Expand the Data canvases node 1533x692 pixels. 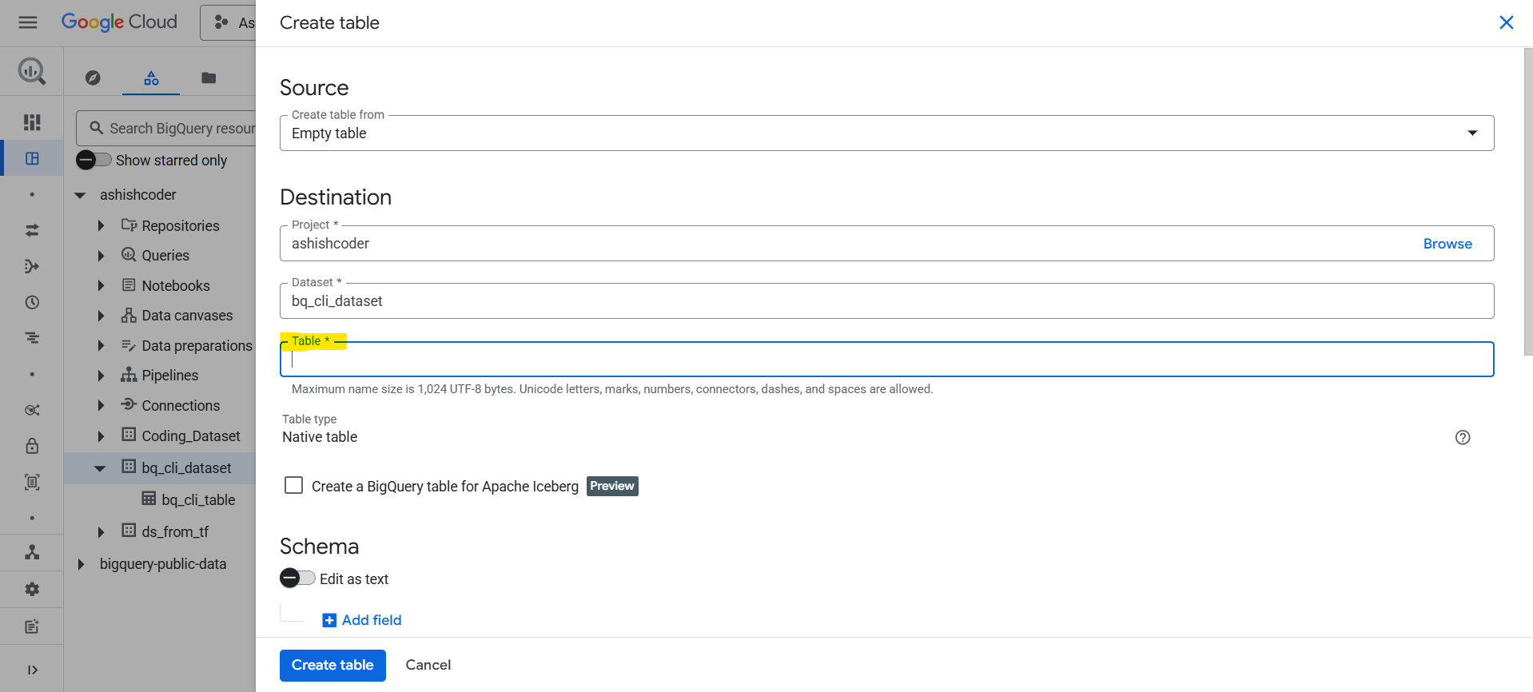coord(101,316)
